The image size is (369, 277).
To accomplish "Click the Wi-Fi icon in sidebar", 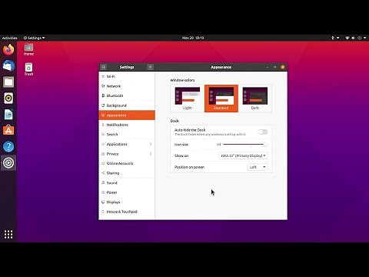I will pos(103,76).
